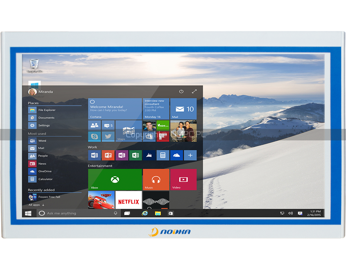Open the OneDrive cloud tile in Work group
The image size is (346, 270).
pos(176,155)
